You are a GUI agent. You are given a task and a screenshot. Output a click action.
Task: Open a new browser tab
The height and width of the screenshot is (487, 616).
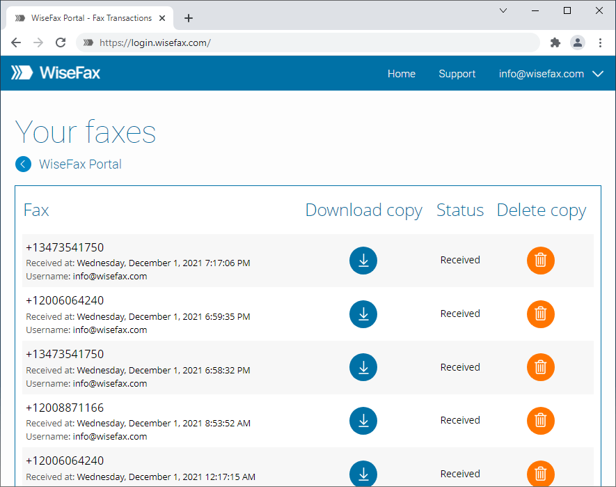[x=189, y=18]
